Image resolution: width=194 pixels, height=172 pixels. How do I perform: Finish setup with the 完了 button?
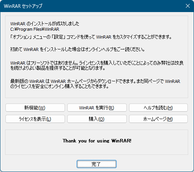tap(96, 164)
